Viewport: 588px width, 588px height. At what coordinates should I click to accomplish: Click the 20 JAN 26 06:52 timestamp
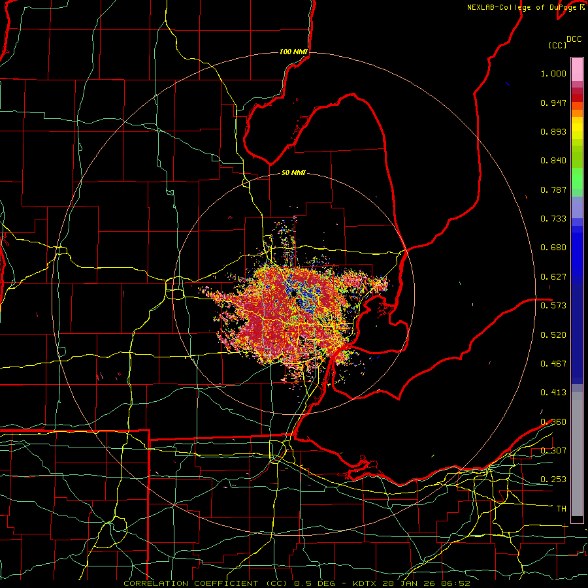pyautogui.click(x=427, y=583)
